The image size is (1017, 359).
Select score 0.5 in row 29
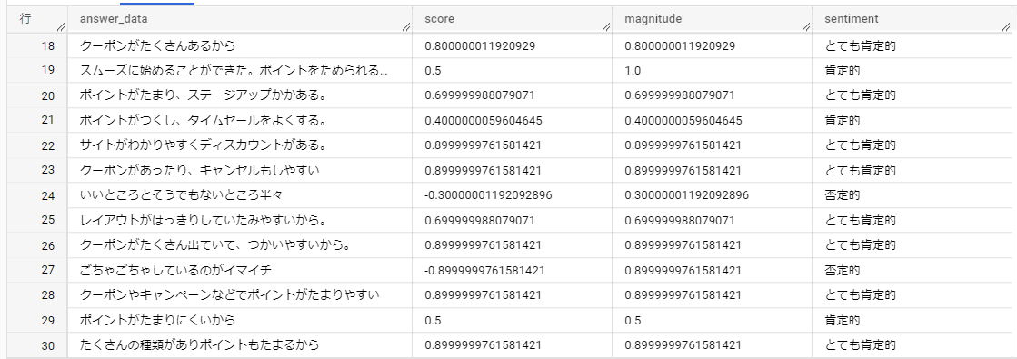click(x=434, y=320)
